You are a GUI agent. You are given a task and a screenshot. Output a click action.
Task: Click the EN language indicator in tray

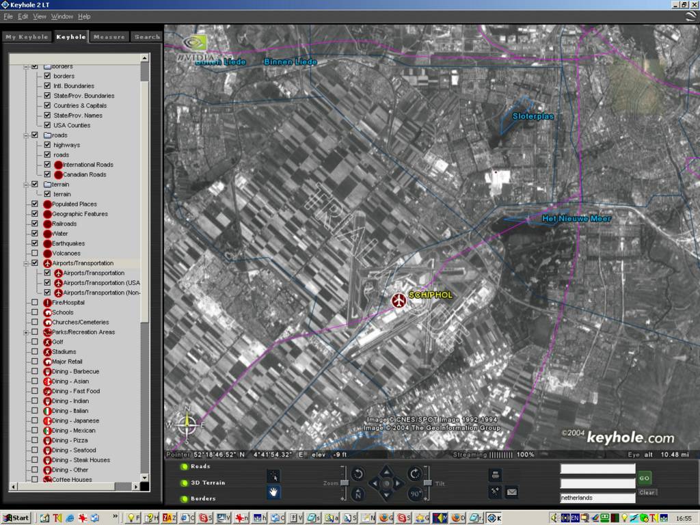coord(574,518)
